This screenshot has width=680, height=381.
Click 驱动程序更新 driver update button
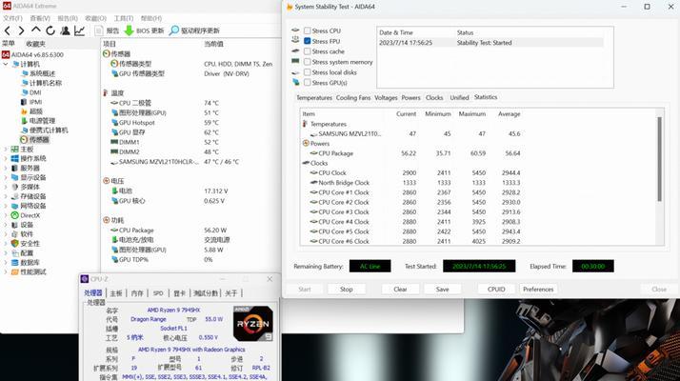pos(194,30)
